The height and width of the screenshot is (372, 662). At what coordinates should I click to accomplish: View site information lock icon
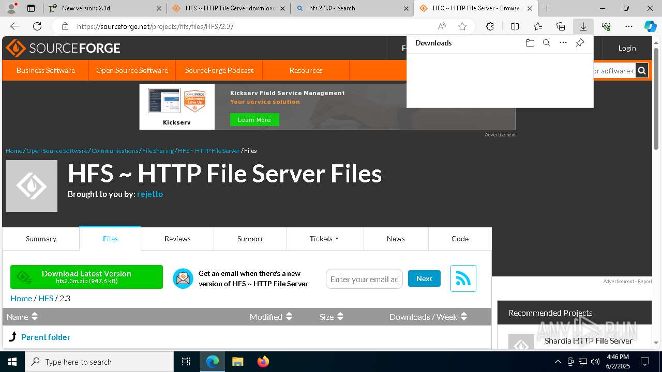tap(65, 26)
